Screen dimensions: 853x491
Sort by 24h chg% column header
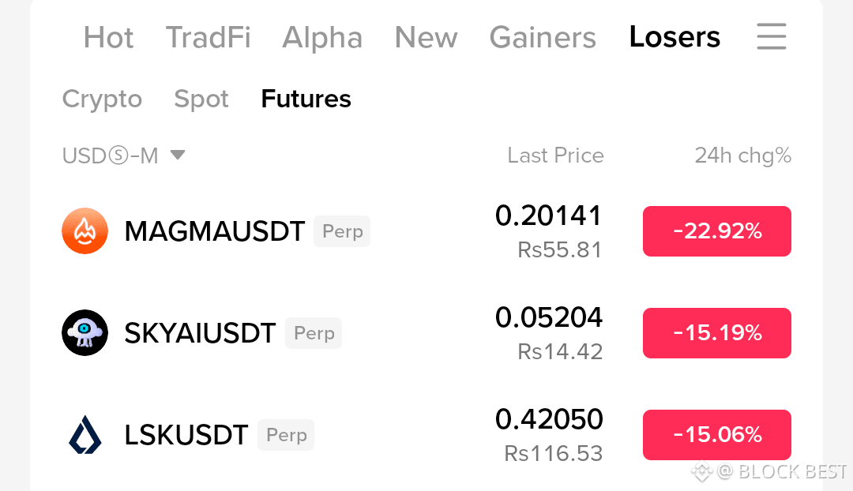coord(742,156)
